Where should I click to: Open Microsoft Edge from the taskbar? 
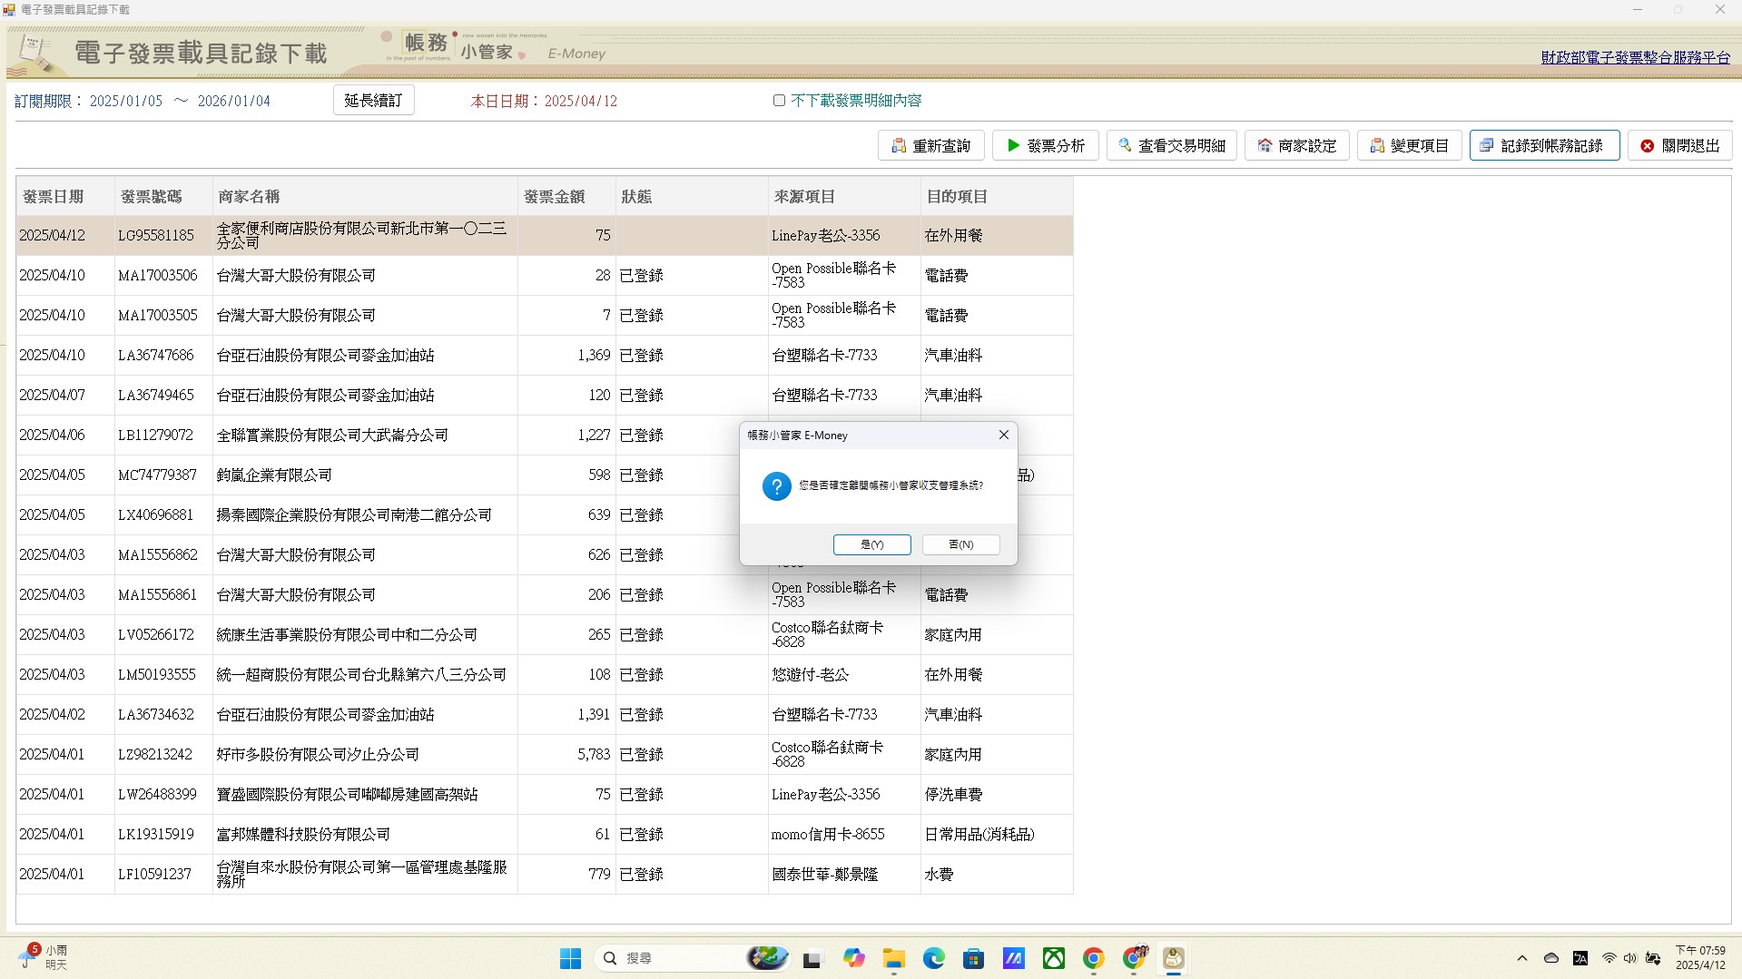[934, 958]
